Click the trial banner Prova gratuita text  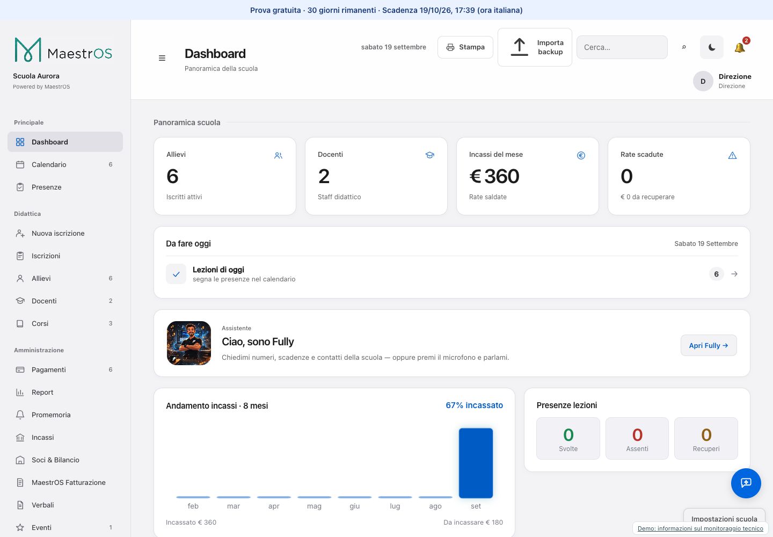coord(386,10)
